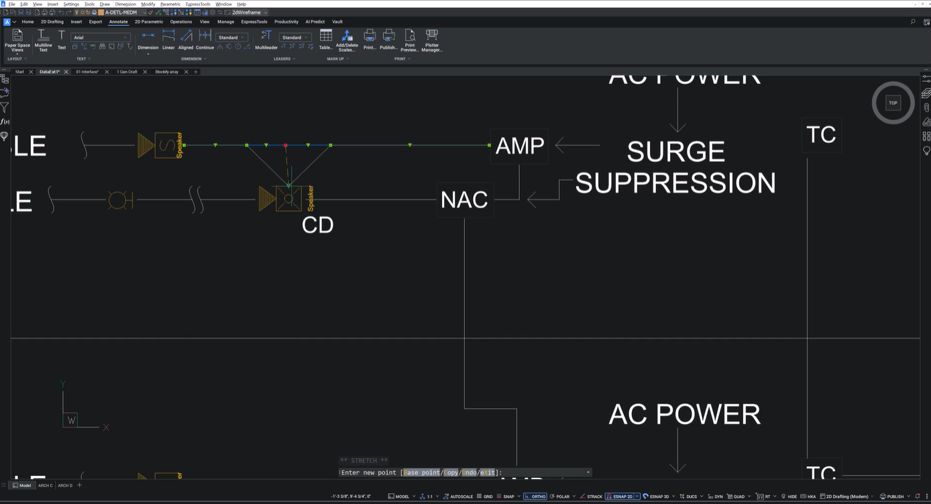Open the Arial text font dropdown
931x504 pixels.
(x=101, y=38)
